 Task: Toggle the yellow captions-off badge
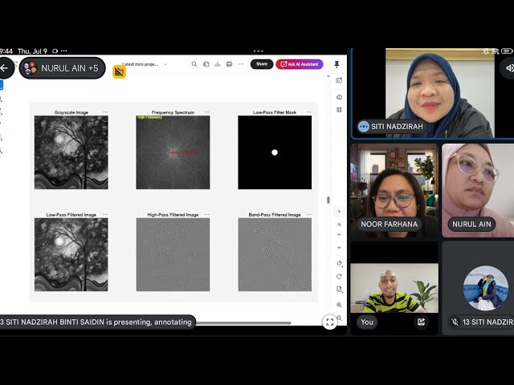coord(120,71)
